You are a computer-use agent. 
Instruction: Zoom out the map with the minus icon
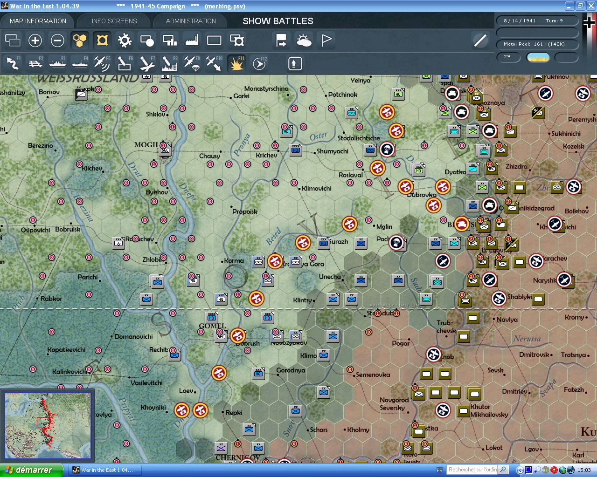click(57, 41)
